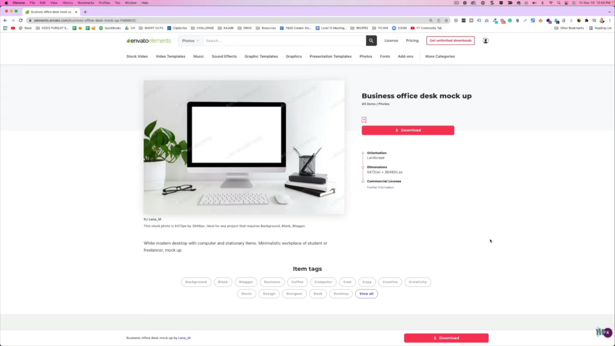The width and height of the screenshot is (615, 346).
Task: Expand the More Categories menu
Action: pyautogui.click(x=440, y=56)
